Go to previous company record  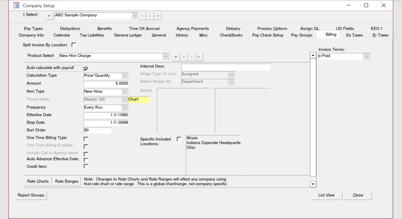click(x=142, y=15)
